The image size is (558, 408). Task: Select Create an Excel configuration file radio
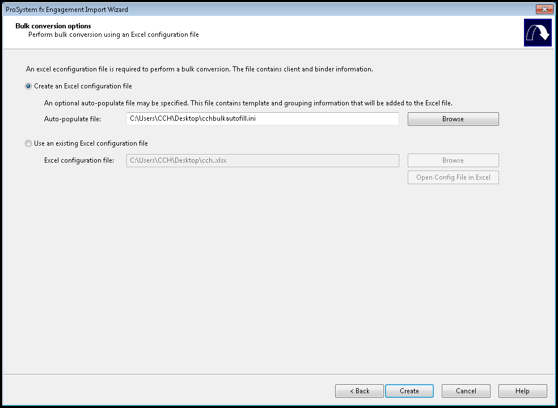[28, 86]
